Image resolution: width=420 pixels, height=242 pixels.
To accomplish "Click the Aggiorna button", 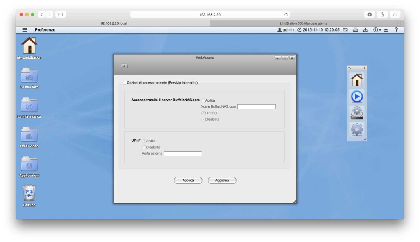I will (x=222, y=181).
